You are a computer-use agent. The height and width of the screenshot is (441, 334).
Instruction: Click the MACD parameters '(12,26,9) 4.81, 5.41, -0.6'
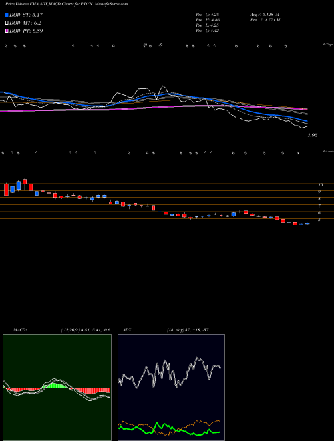[86, 329]
